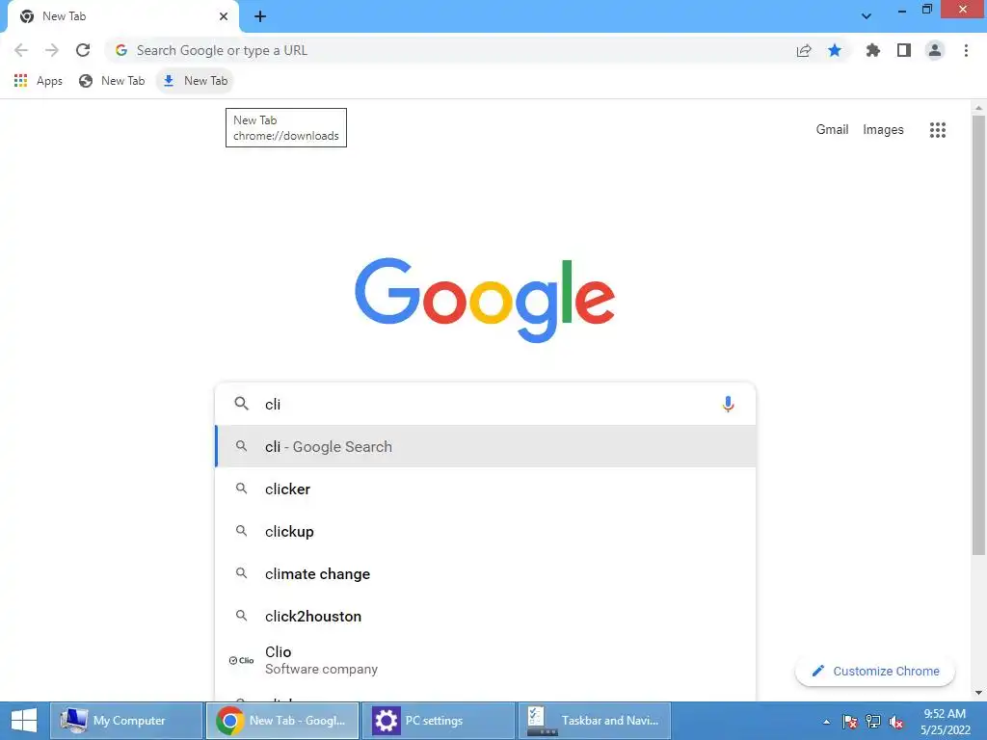Screen dimensions: 987x740
Task: Open the Windows Start button
Action: coord(24,721)
